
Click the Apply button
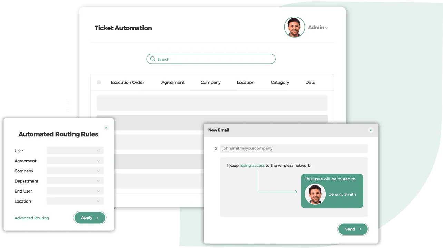coord(90,218)
